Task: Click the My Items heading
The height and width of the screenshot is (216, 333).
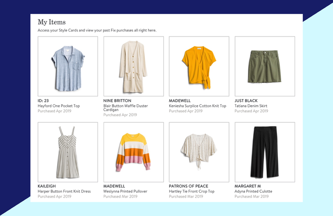Action: 52,22
